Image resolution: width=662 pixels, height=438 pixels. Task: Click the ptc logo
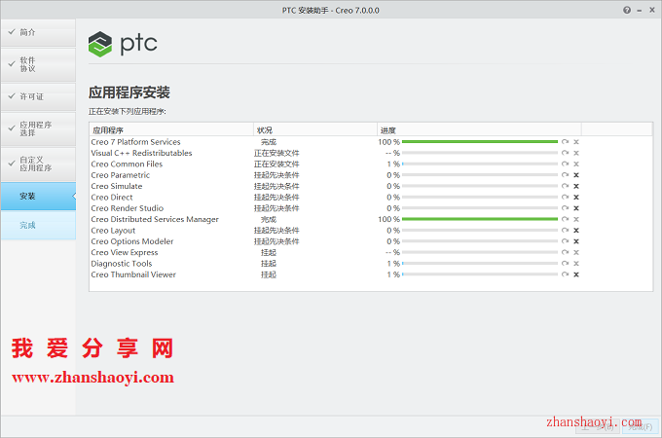123,44
